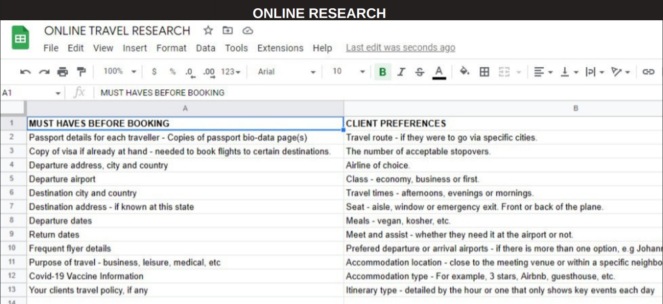Toggle italic formatting
Screen dimensions: 663x304
(x=401, y=72)
